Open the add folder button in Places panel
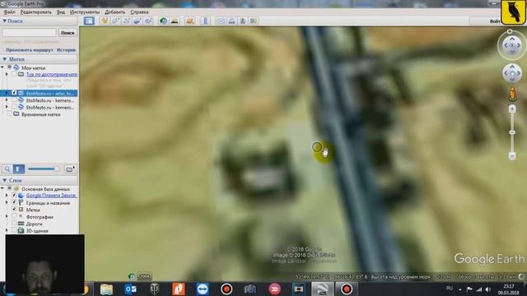This screenshot has height=296, width=527. 70,169
